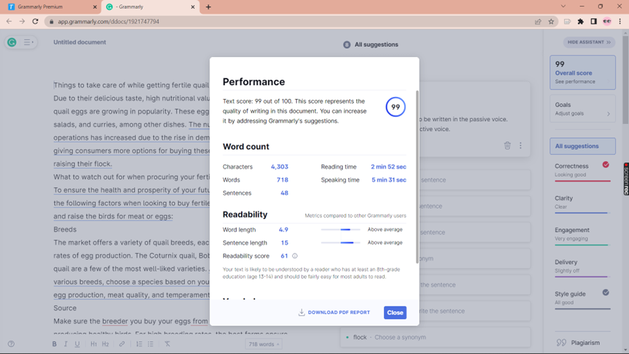Click the Underline formatting icon
The height and width of the screenshot is (354, 629).
(x=77, y=344)
